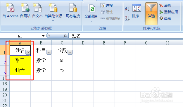Screen dimensions: 183x107
Task: Toggle the 筛选 filter button
Action: pos(151,13)
